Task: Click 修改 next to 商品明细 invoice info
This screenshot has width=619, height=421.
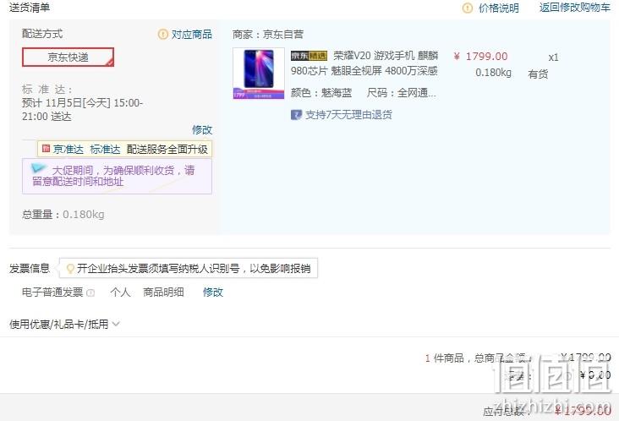Action: (x=213, y=293)
